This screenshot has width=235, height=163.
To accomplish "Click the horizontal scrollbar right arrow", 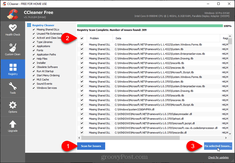I will tap(226, 138).
